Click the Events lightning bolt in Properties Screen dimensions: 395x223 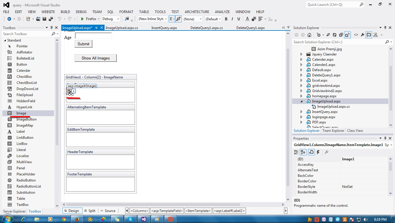point(318,152)
